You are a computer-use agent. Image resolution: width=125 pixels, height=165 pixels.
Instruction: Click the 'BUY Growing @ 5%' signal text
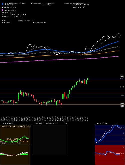pyautogui.click(x=39, y=22)
